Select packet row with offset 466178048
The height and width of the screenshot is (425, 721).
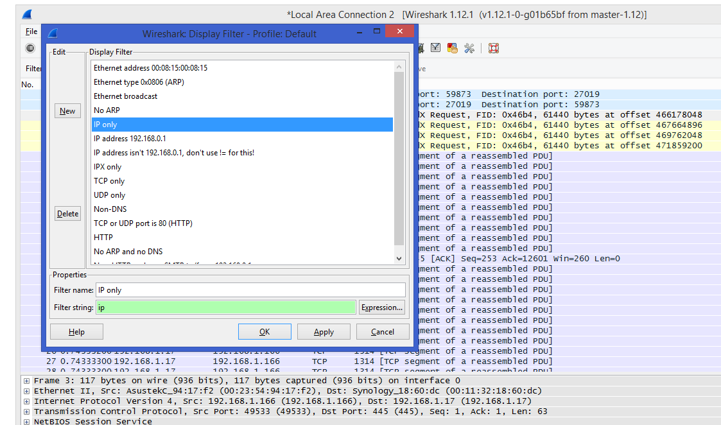click(x=569, y=114)
